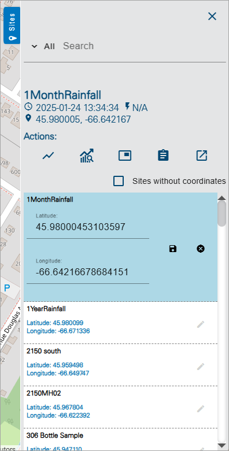Click Latitude: 45.967804 under 2150MH02
229x451 pixels.
(x=55, y=407)
